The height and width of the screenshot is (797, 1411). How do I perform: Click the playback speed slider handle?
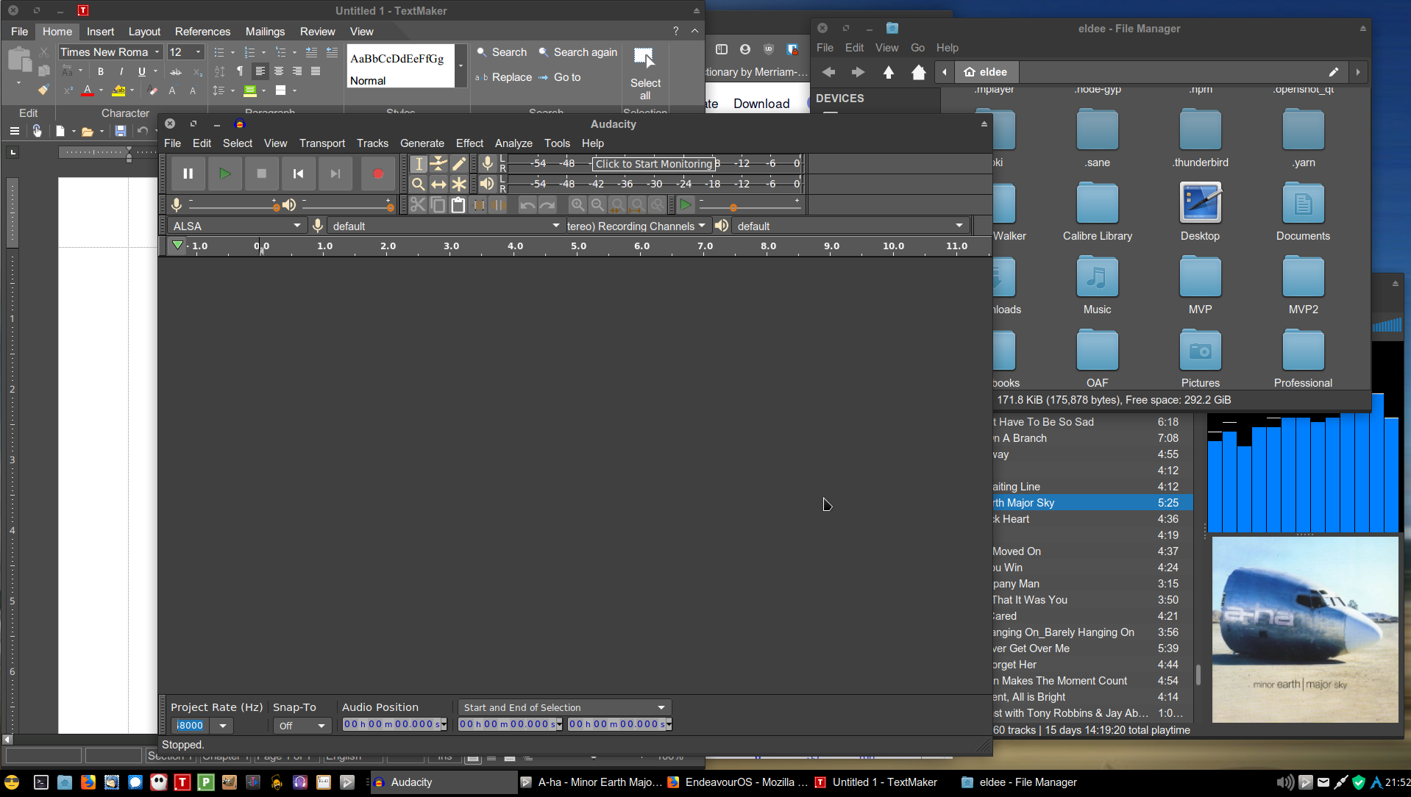pyautogui.click(x=733, y=208)
